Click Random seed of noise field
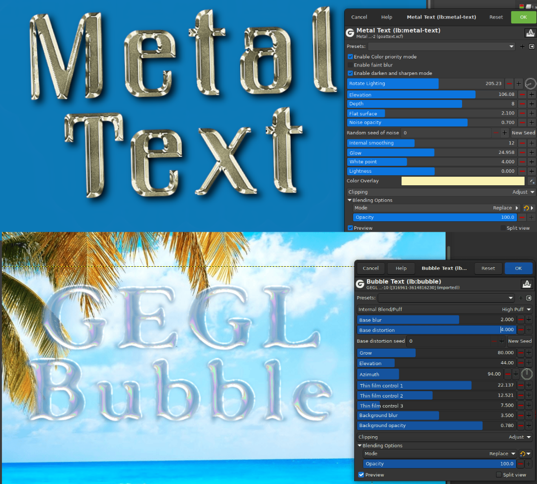This screenshot has width=537, height=484. click(446, 133)
